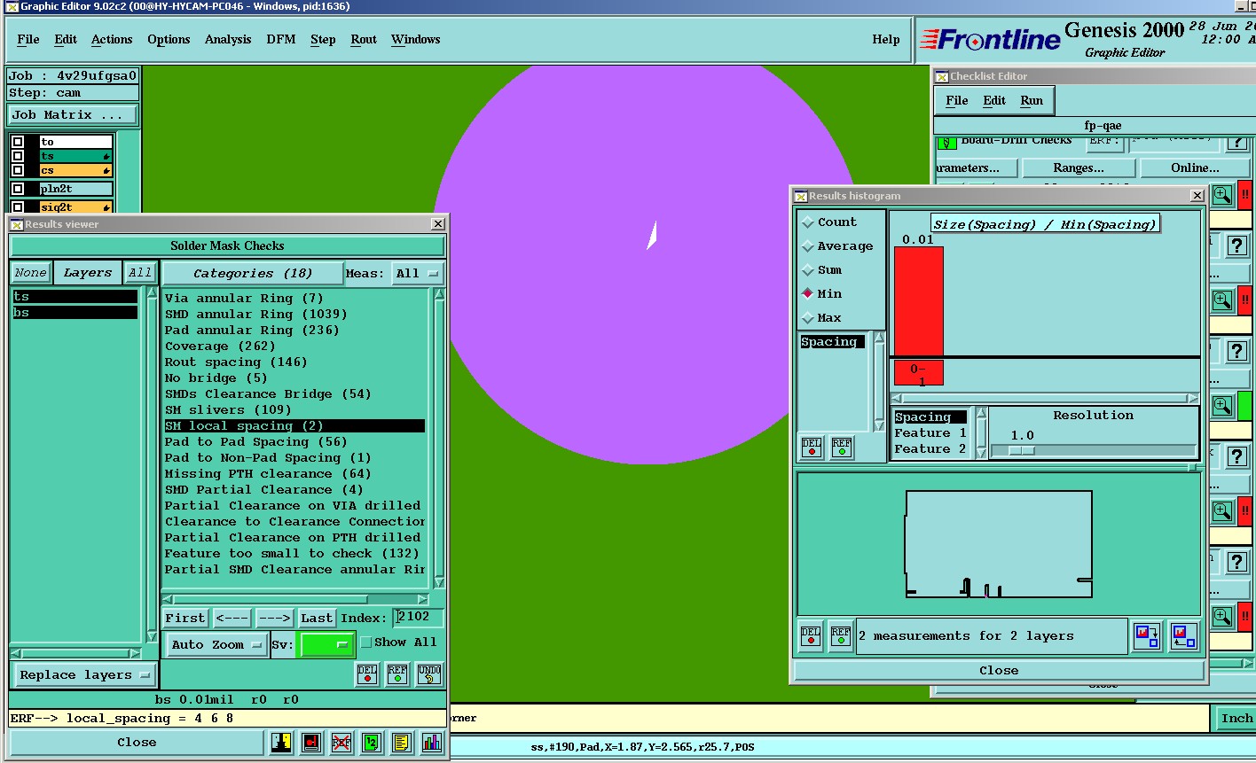Image resolution: width=1256 pixels, height=763 pixels.
Task: Click histogram icon with downward arrow to blue square
Action: (1148, 636)
